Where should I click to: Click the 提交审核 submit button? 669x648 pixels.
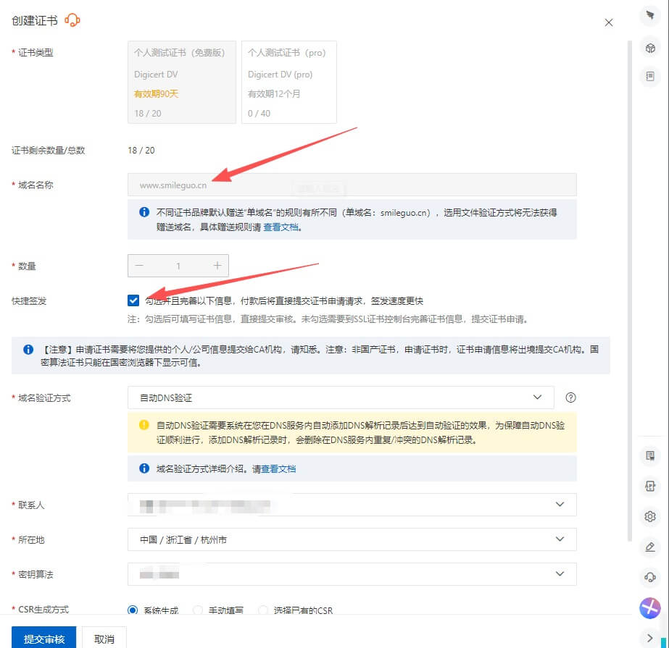click(43, 638)
